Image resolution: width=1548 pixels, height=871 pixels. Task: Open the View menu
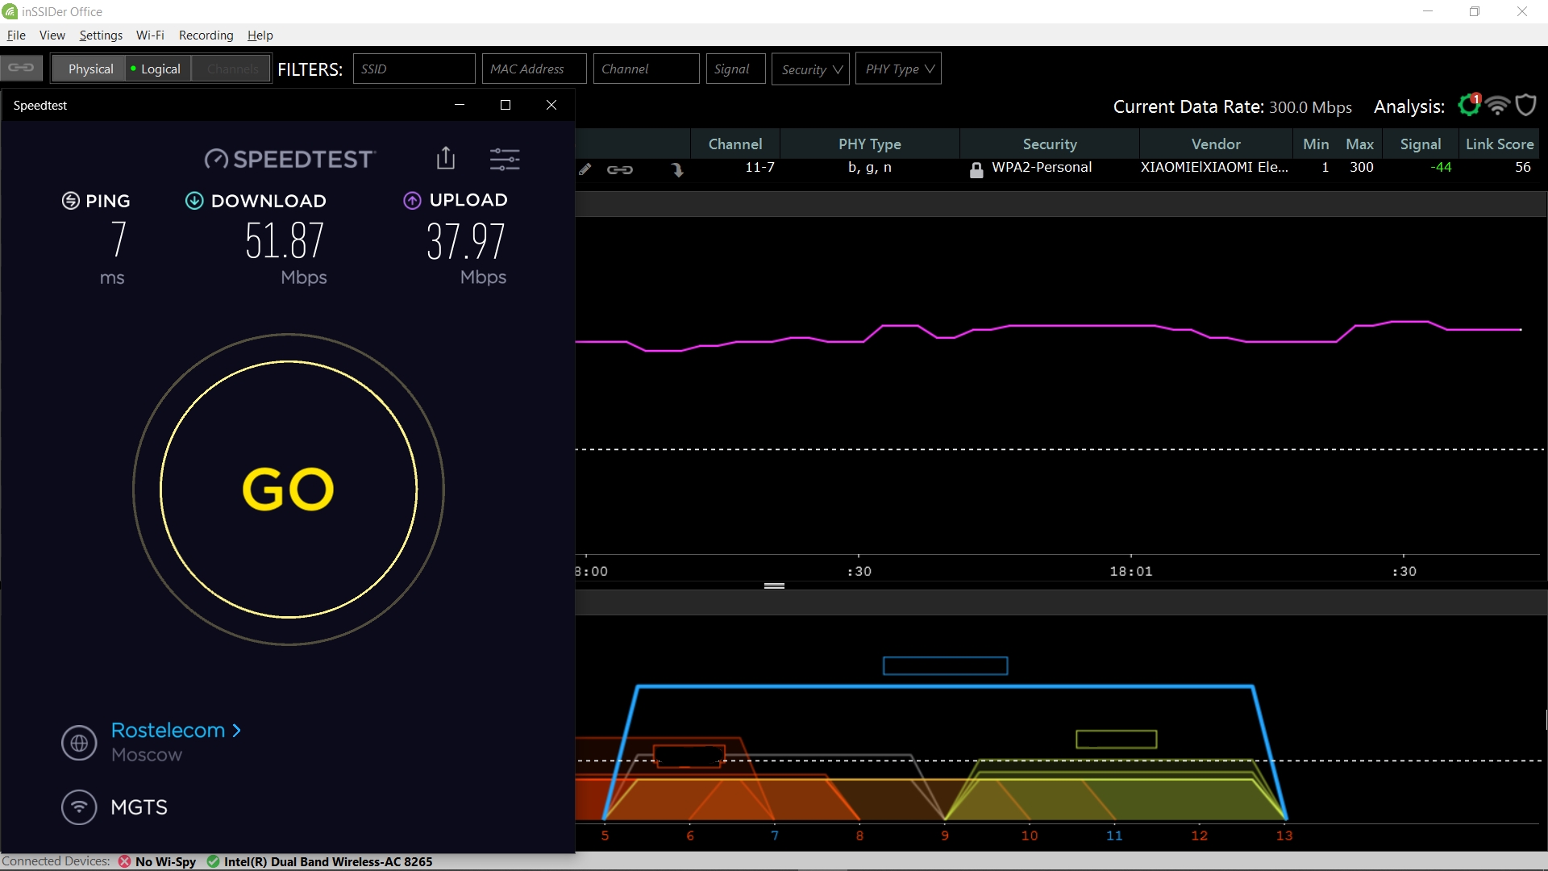click(52, 35)
